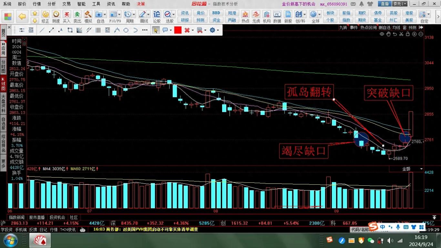Image resolution: width=441 pixels, height=248 pixels.
Task: Open the 分析 menu
Action: click(52, 4)
